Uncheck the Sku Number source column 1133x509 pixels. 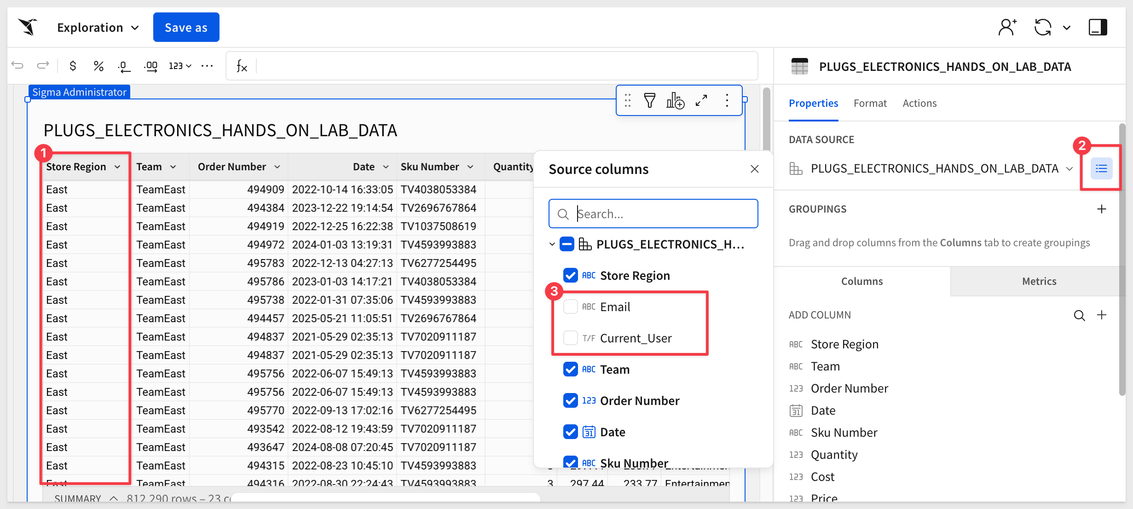[571, 462]
